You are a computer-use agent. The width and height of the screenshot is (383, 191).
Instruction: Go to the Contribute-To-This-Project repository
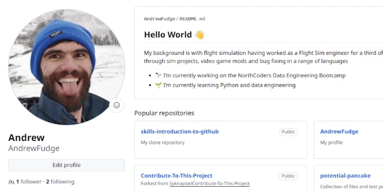click(176, 176)
